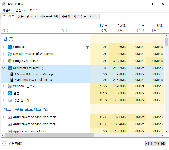Screen dimensions: 169x150
Task: Click the 215.3MB memory value for Windows 10X Emulator
Action: (x=119, y=80)
